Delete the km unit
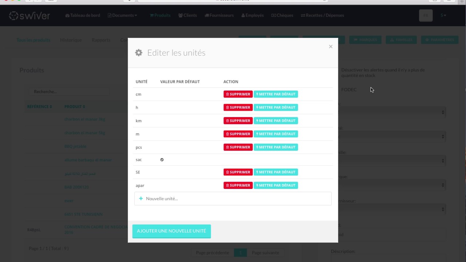 (x=238, y=121)
